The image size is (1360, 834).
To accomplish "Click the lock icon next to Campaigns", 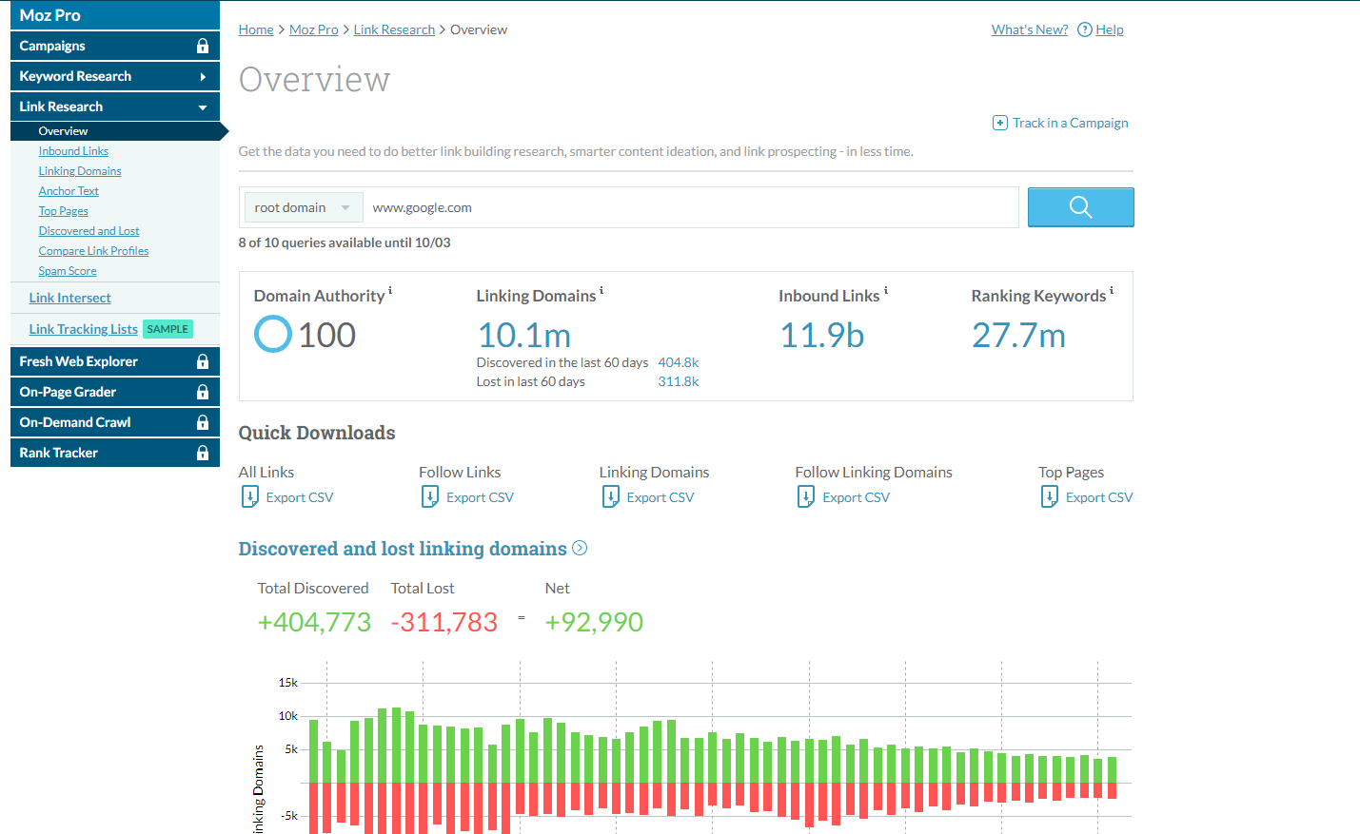I will 203,46.
